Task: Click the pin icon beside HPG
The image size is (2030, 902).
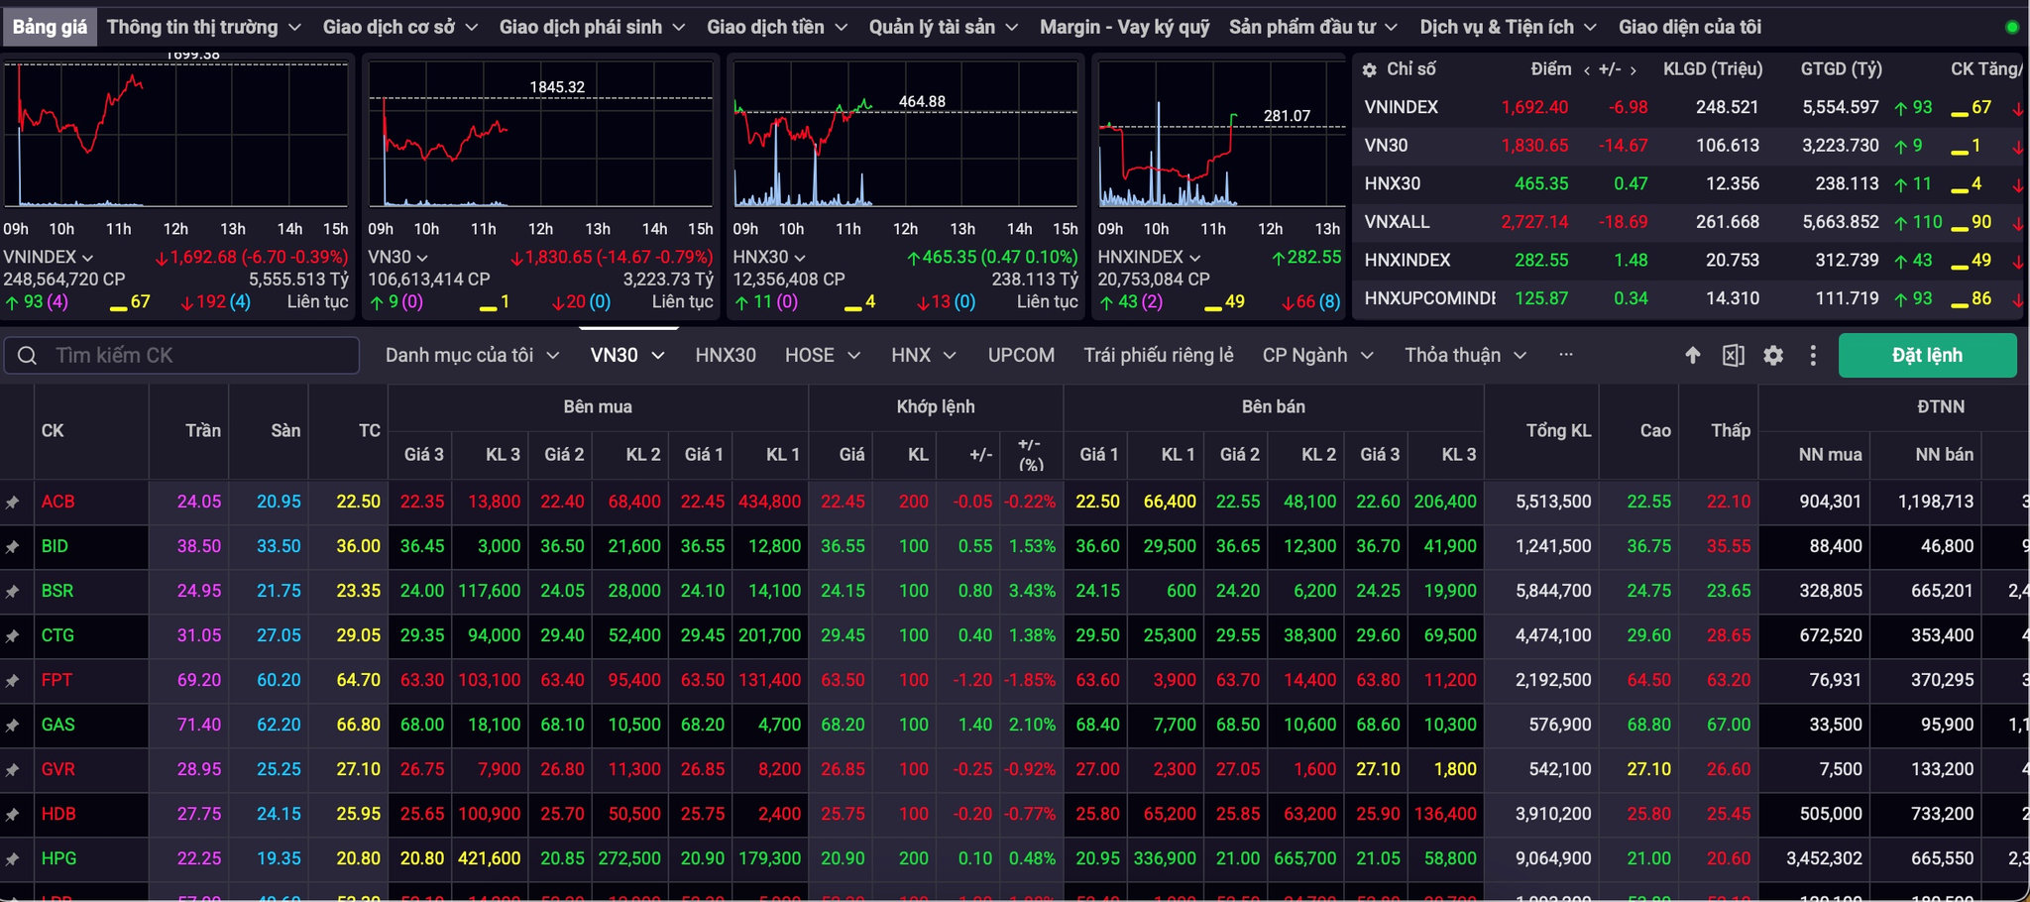Action: tap(12, 859)
